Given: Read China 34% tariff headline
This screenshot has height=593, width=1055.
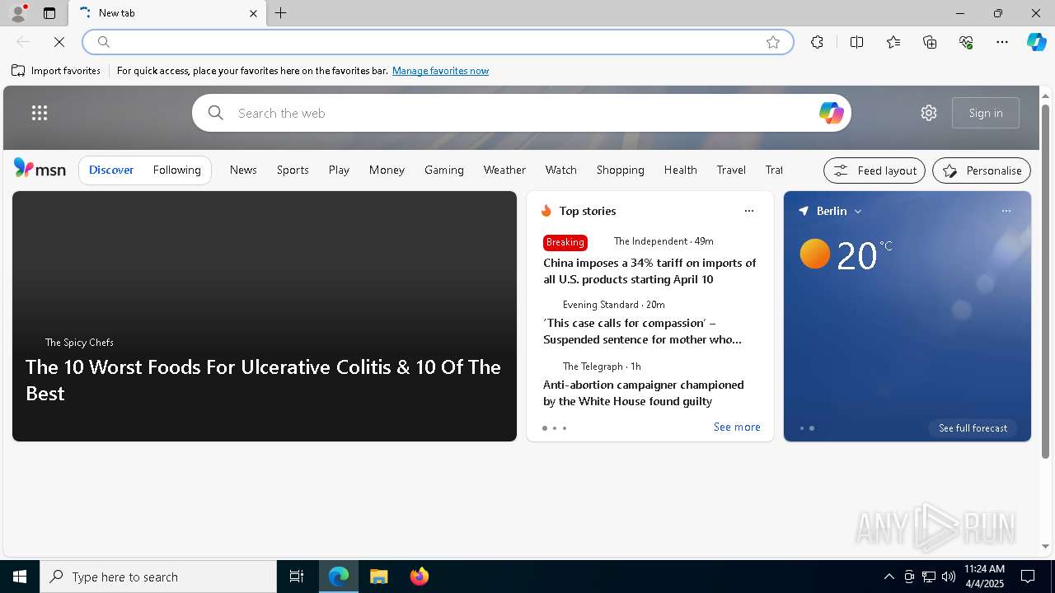Looking at the screenshot, I should coord(649,271).
